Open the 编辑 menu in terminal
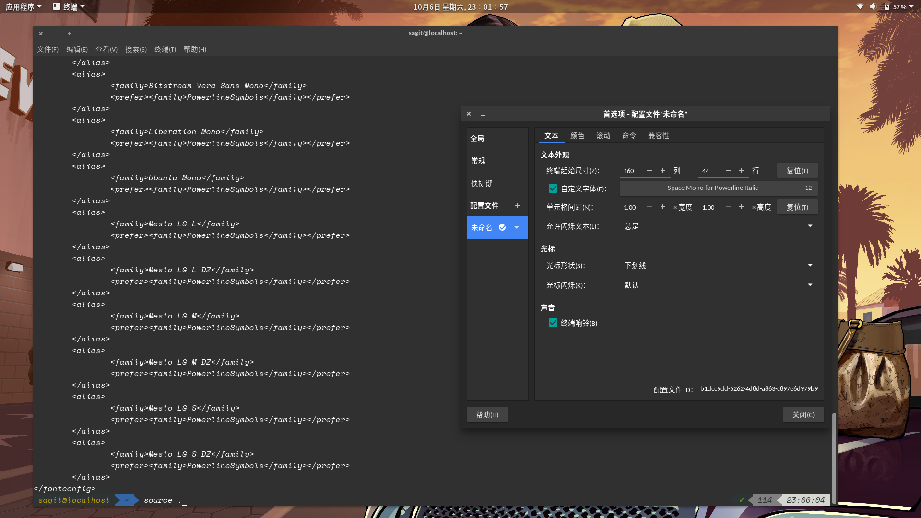Image resolution: width=921 pixels, height=518 pixels. tap(77, 49)
